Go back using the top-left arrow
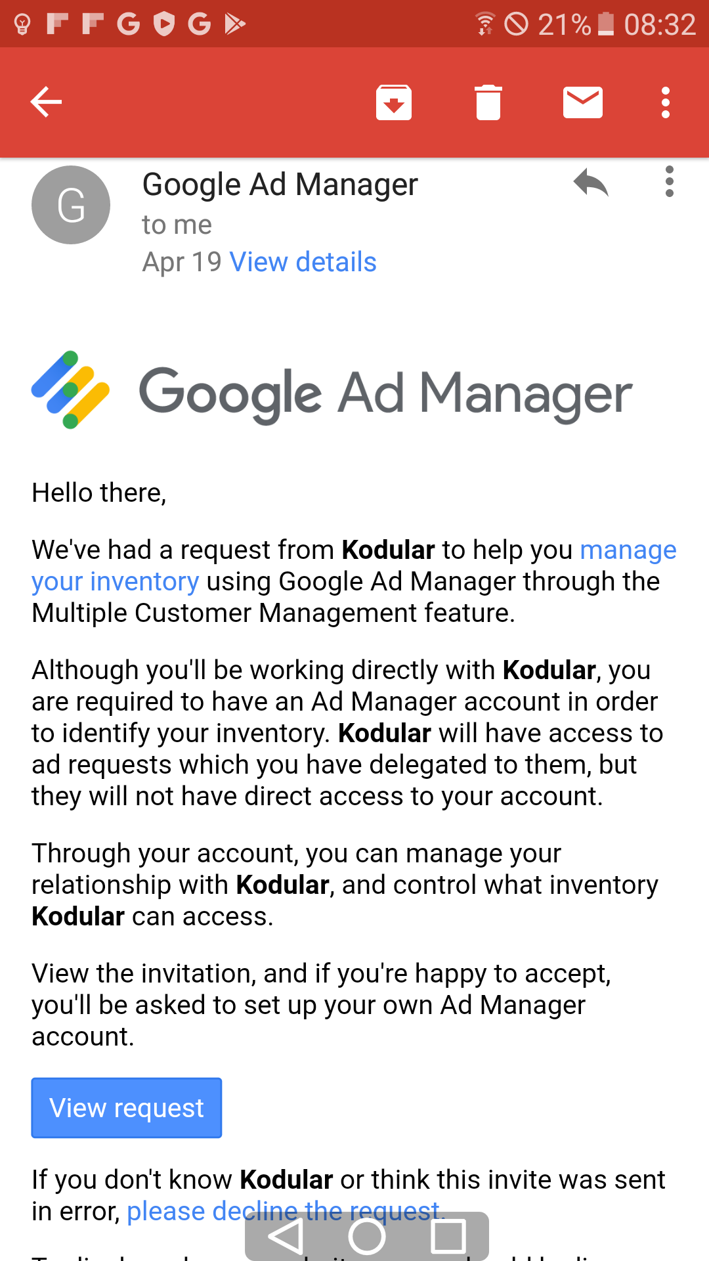The height and width of the screenshot is (1261, 709). click(x=46, y=102)
